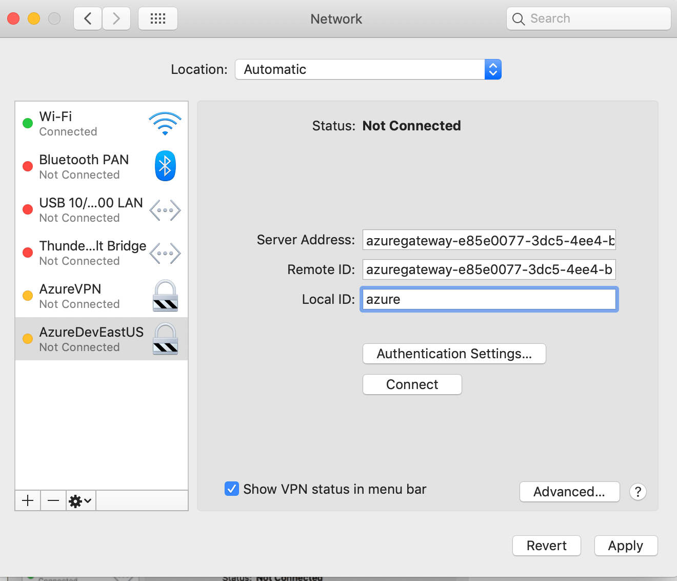Click the USB 10/100 LAN ethernet icon

pos(165,210)
